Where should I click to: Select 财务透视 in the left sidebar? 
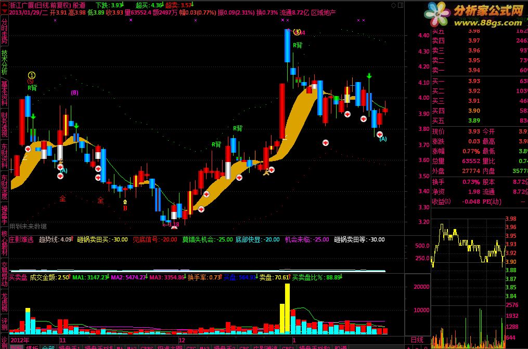4,125
